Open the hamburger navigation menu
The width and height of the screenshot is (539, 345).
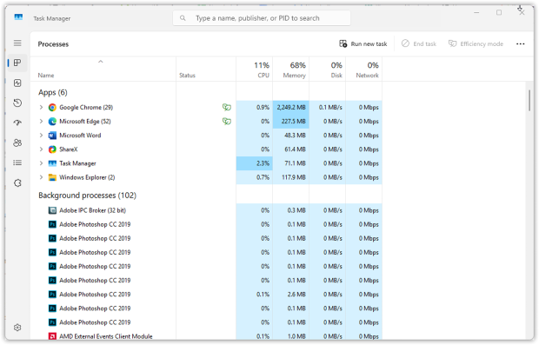tap(17, 43)
